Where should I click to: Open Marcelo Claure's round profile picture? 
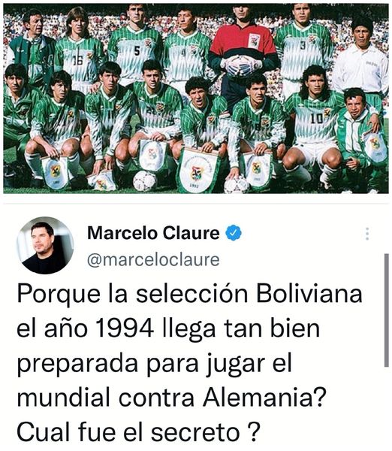(x=45, y=245)
